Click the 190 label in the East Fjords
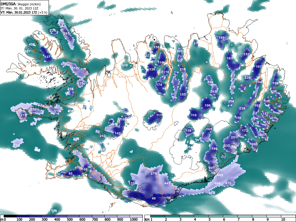 (x=275, y=83)
